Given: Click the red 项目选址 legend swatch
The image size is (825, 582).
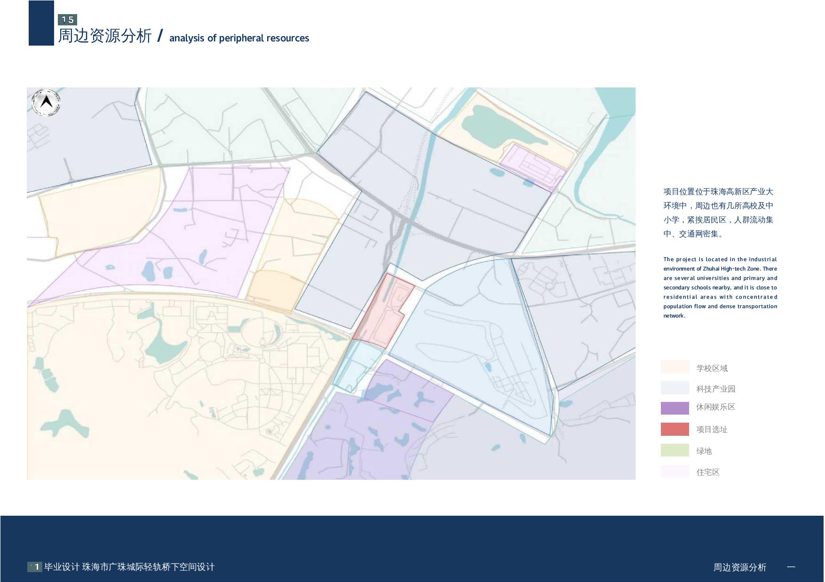Looking at the screenshot, I should pyautogui.click(x=674, y=429).
